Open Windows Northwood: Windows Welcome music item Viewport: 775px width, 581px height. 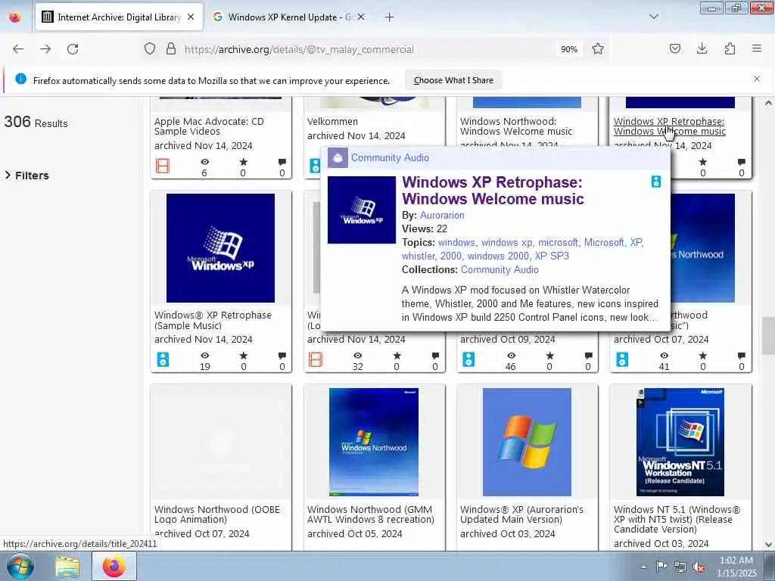515,126
